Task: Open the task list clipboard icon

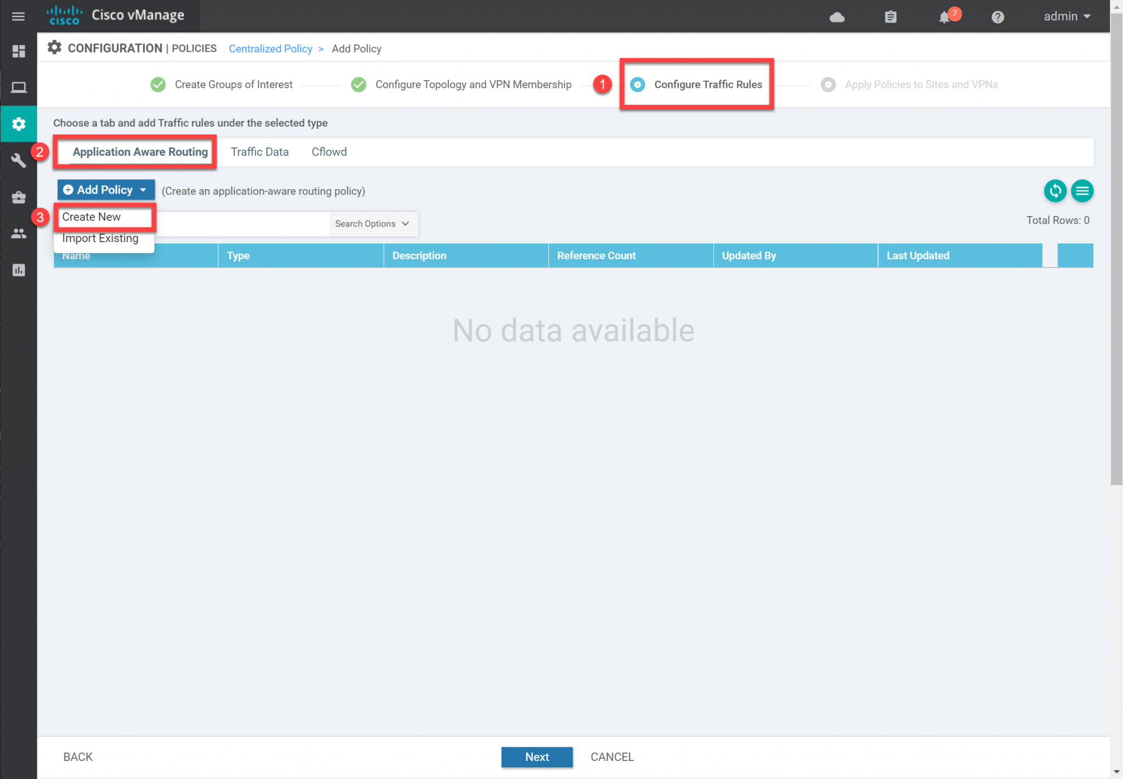Action: tap(891, 16)
